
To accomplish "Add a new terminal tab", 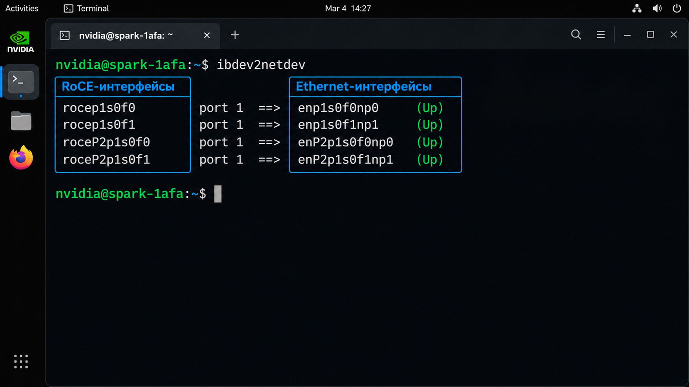I will tap(235, 35).
